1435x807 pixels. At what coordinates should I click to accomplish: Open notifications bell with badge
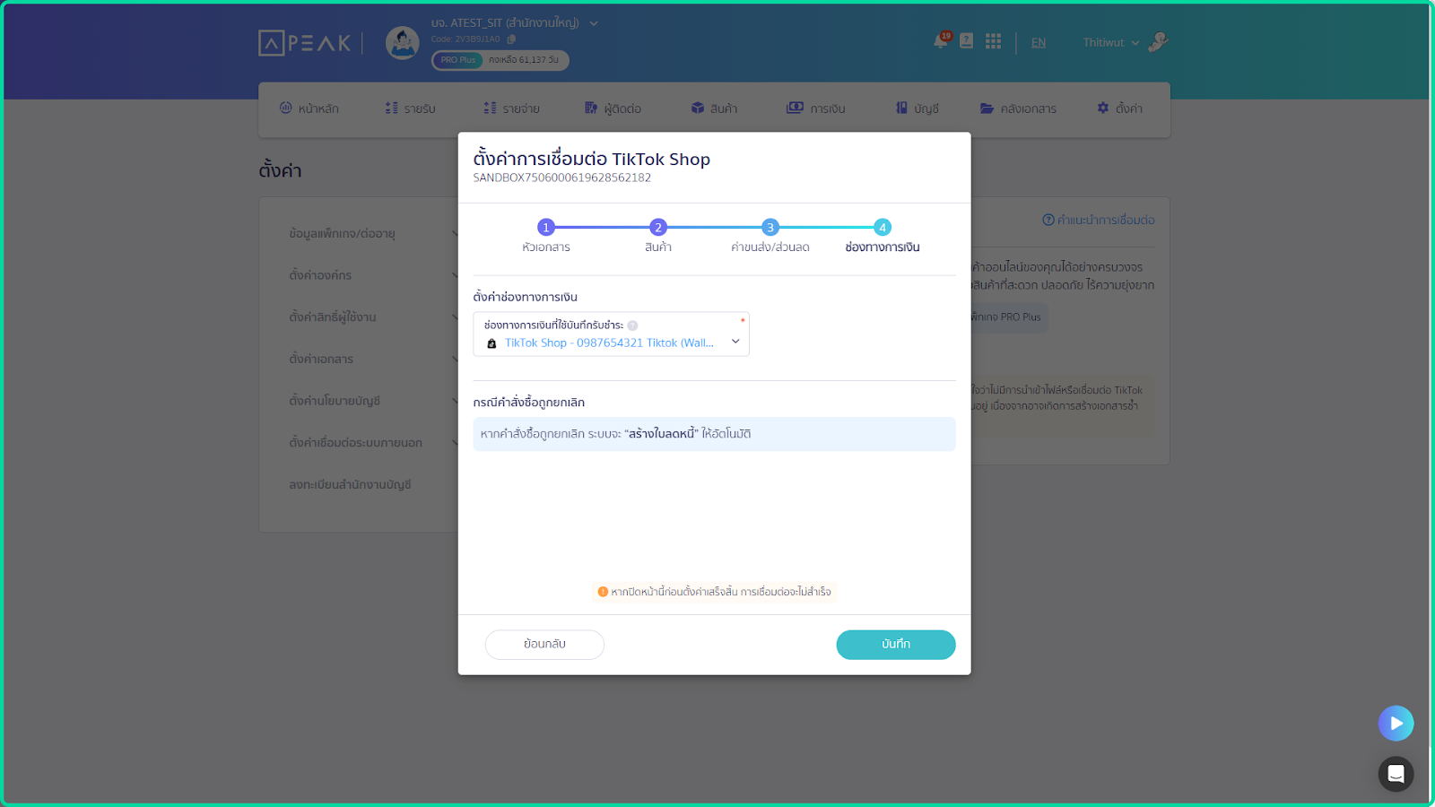[x=941, y=40]
